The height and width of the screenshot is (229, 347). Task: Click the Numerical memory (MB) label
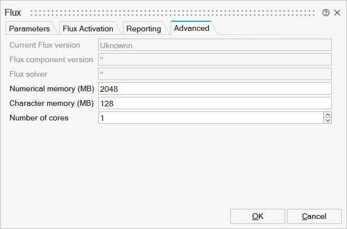52,88
